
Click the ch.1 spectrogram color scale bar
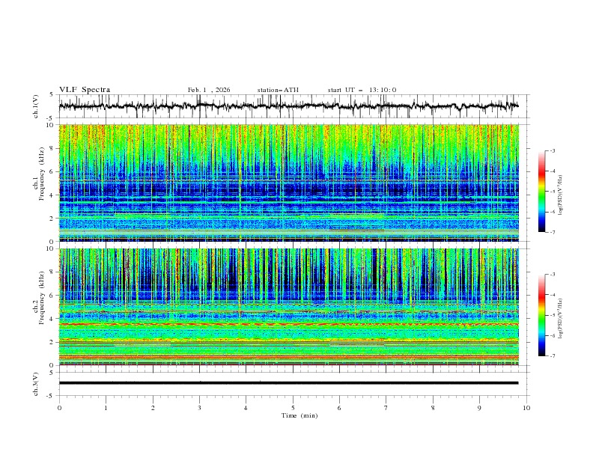click(x=542, y=192)
